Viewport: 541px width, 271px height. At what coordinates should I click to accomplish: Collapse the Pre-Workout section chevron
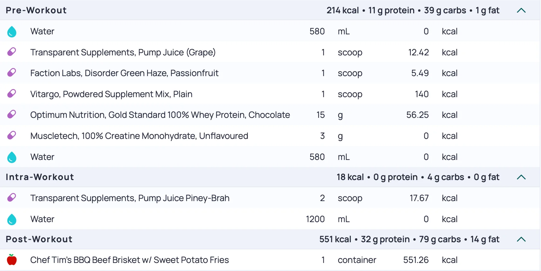(x=521, y=11)
